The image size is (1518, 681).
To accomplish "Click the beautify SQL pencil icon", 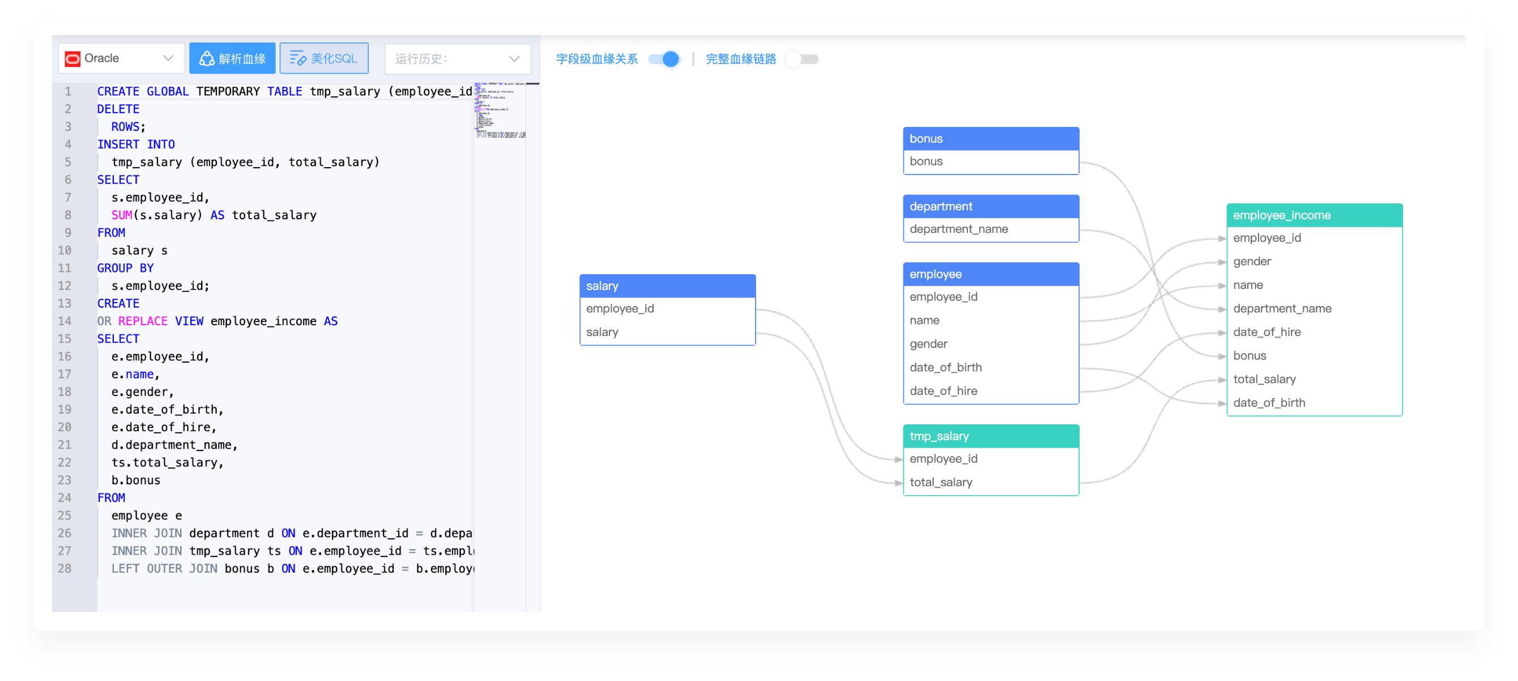I will (297, 58).
